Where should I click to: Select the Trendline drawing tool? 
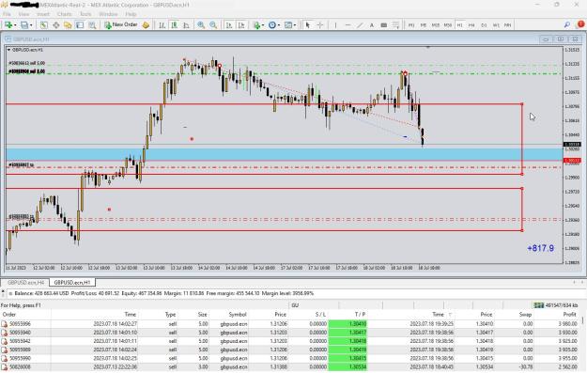pyautogui.click(x=360, y=25)
